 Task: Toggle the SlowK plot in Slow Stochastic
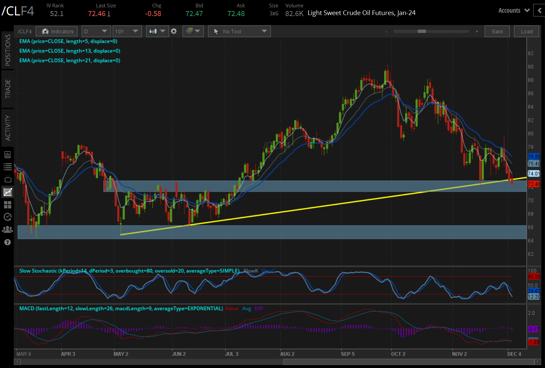click(x=251, y=271)
